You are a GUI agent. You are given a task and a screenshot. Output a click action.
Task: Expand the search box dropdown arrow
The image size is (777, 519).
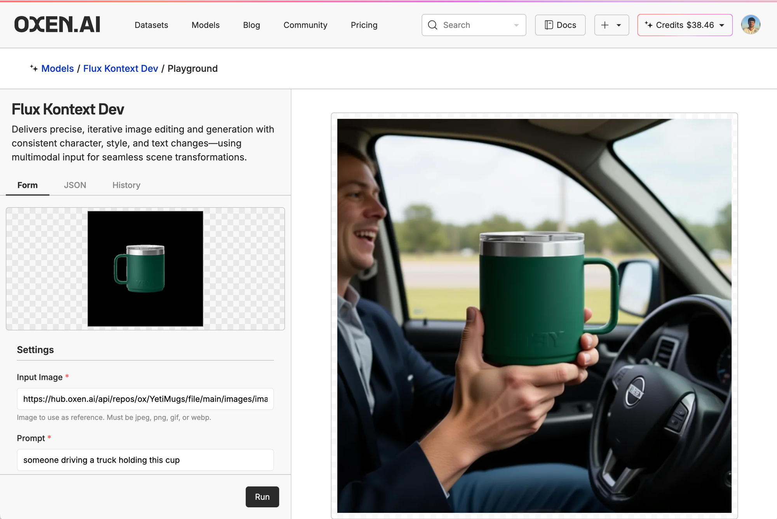[516, 25]
